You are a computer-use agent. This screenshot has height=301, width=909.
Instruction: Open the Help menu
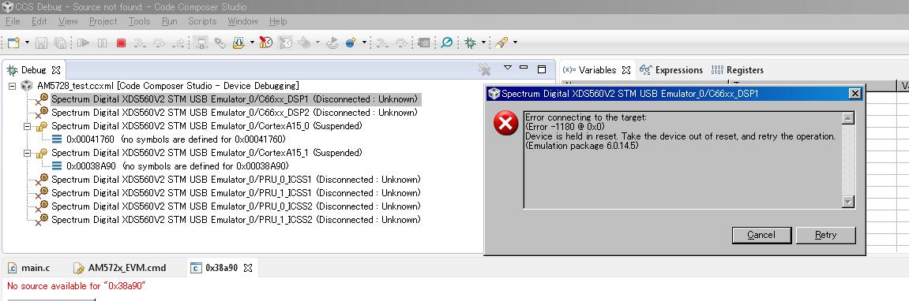click(x=278, y=21)
